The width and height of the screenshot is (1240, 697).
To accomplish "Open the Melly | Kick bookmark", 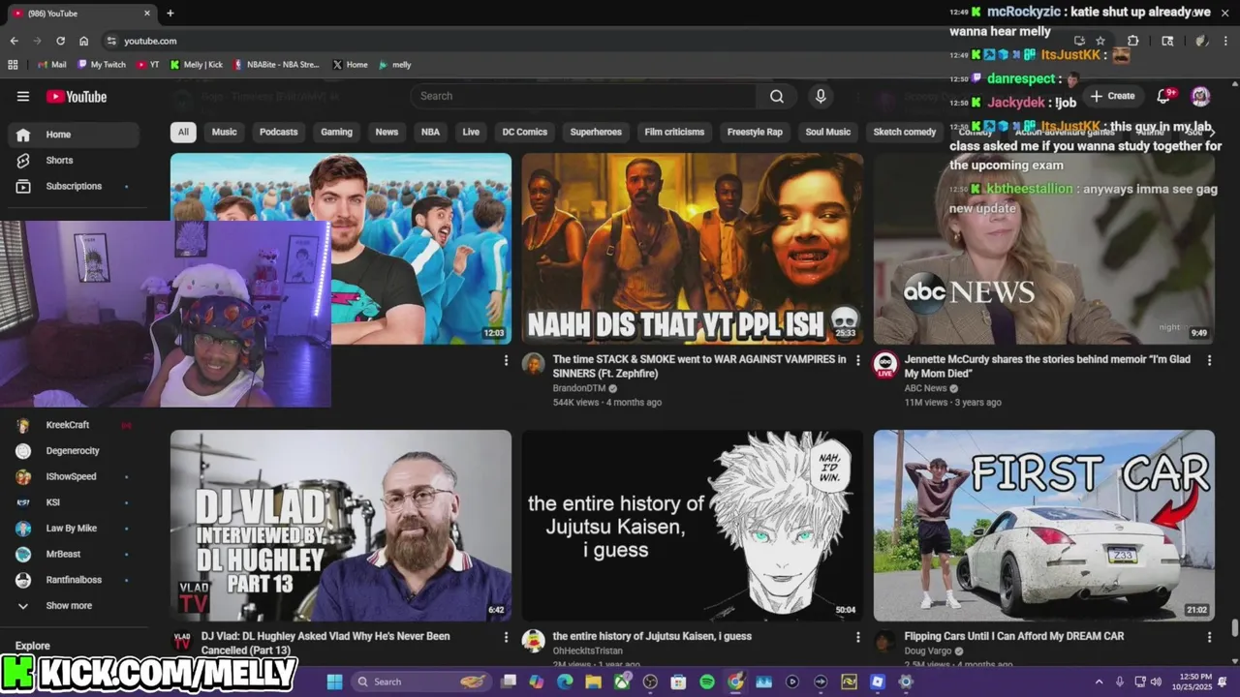I will (x=197, y=65).
